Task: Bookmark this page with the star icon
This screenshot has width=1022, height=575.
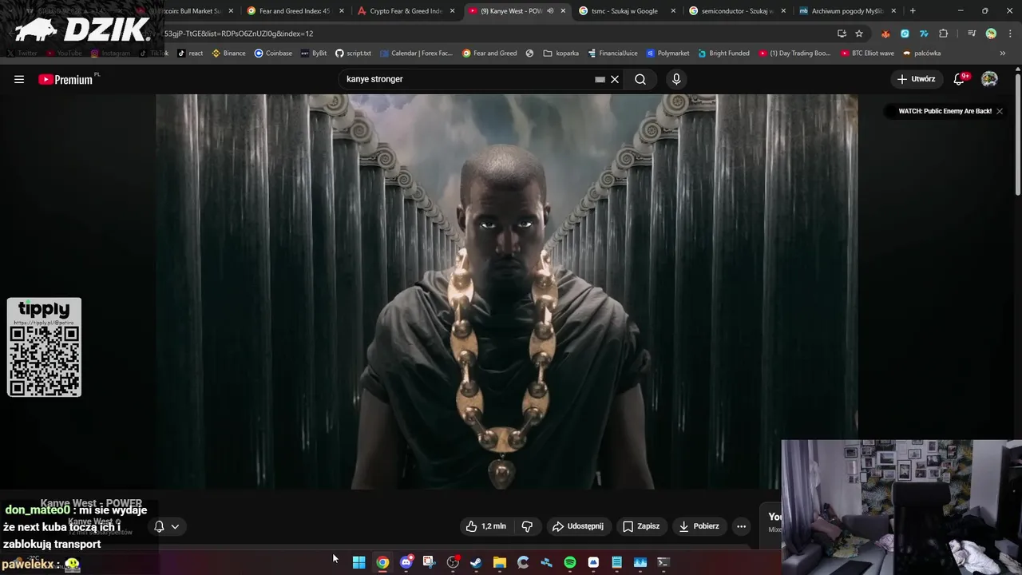Action: (x=859, y=34)
